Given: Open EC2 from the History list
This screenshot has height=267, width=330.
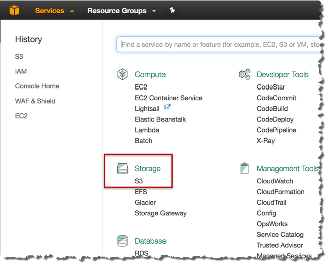Looking at the screenshot, I should [x=21, y=116].
